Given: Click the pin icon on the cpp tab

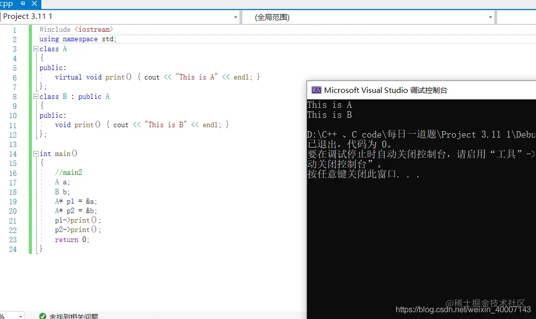Looking at the screenshot, I should (x=22, y=3).
